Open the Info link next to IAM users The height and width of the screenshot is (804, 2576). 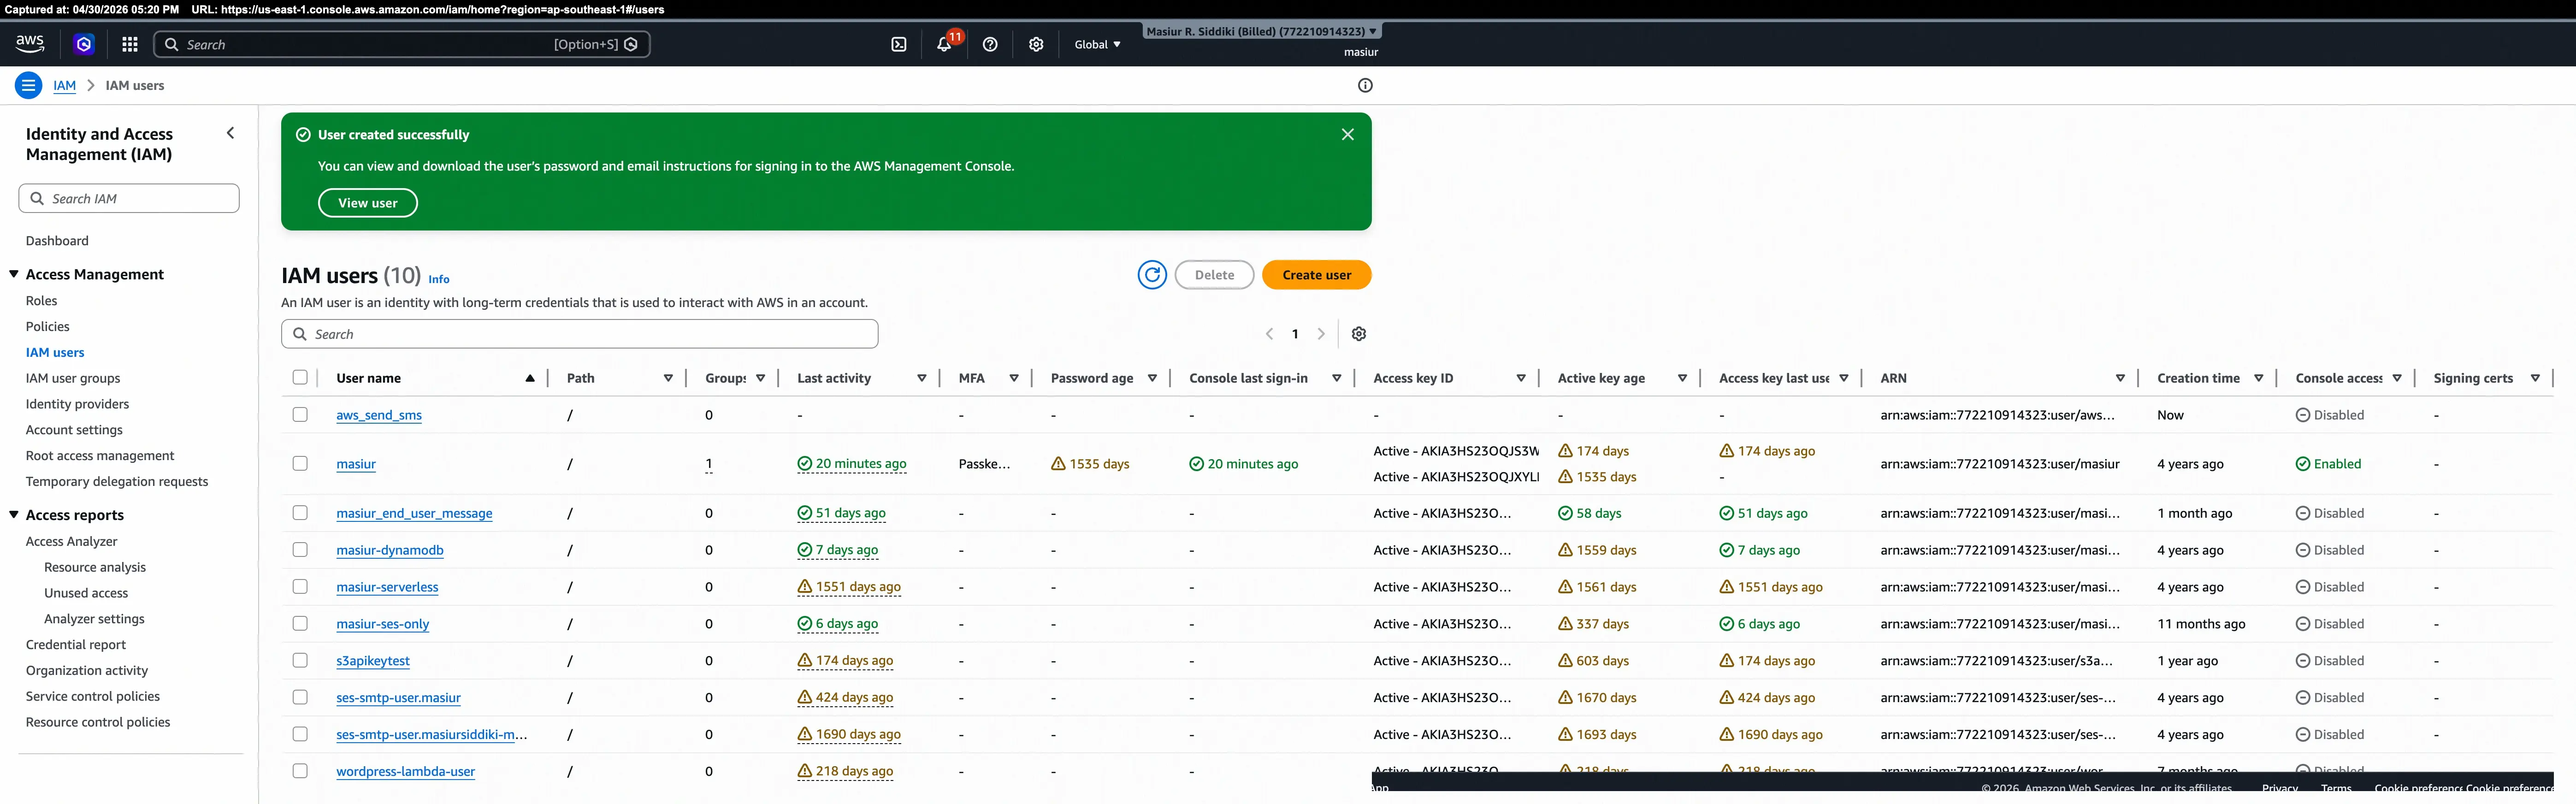click(x=439, y=280)
